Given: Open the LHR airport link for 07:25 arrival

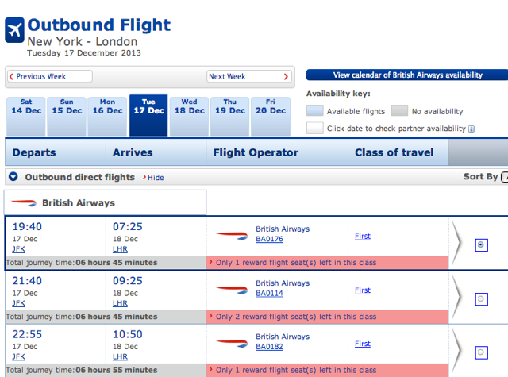Looking at the screenshot, I should point(120,249).
